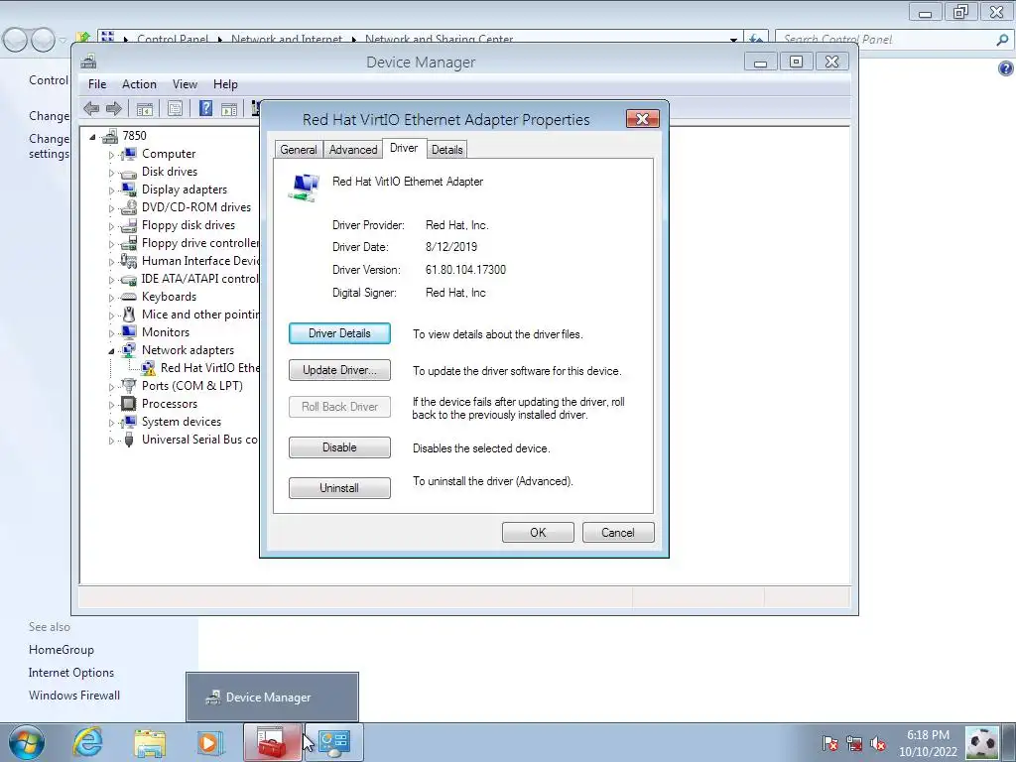Viewport: 1016px width, 762px height.
Task: Expand the System devices node
Action: [x=111, y=423]
